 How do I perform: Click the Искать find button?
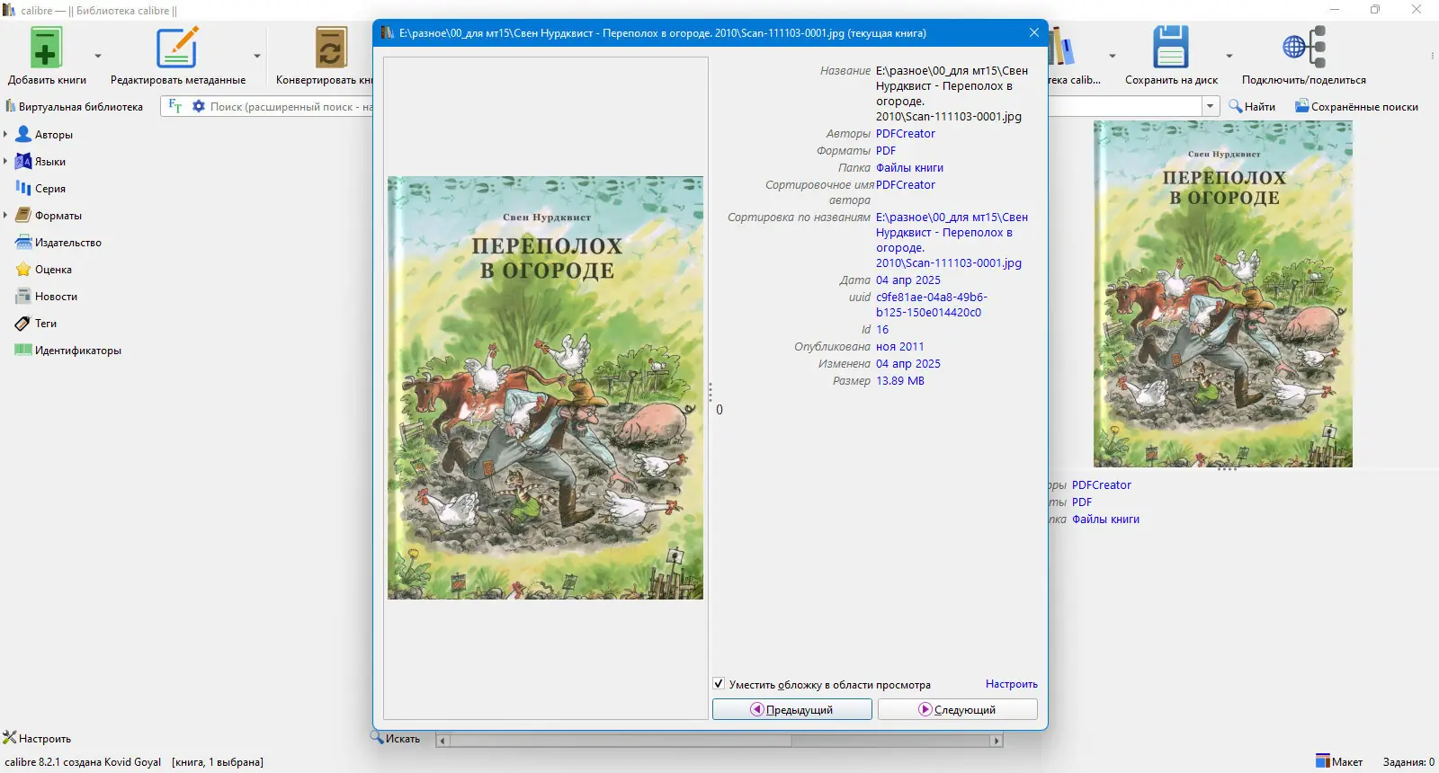pyautogui.click(x=396, y=739)
